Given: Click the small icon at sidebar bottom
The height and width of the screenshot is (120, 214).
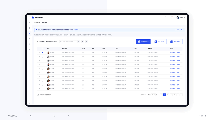Looking at the screenshot, I should pos(29,104).
